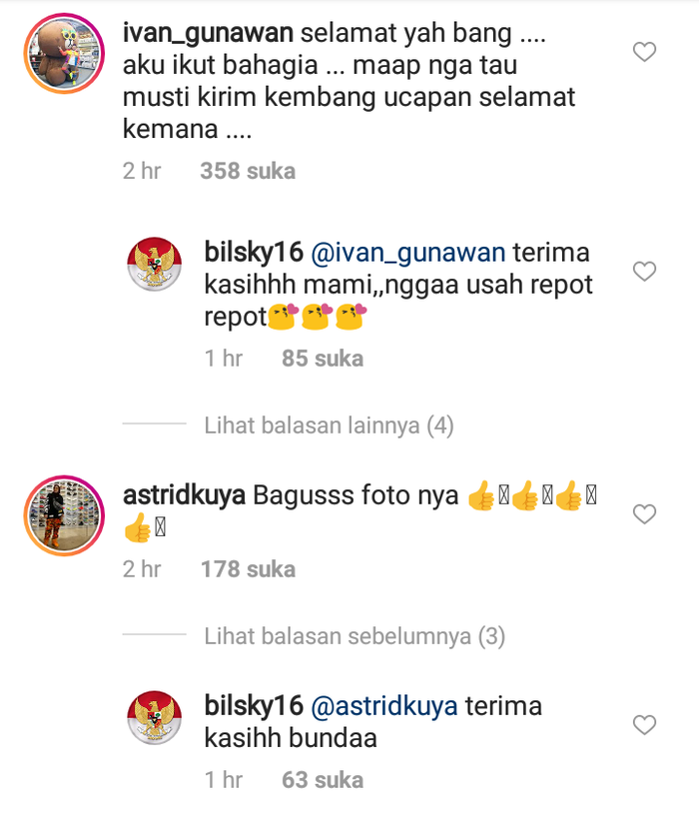Open ivan_gunawan's profile picture story

(x=64, y=54)
